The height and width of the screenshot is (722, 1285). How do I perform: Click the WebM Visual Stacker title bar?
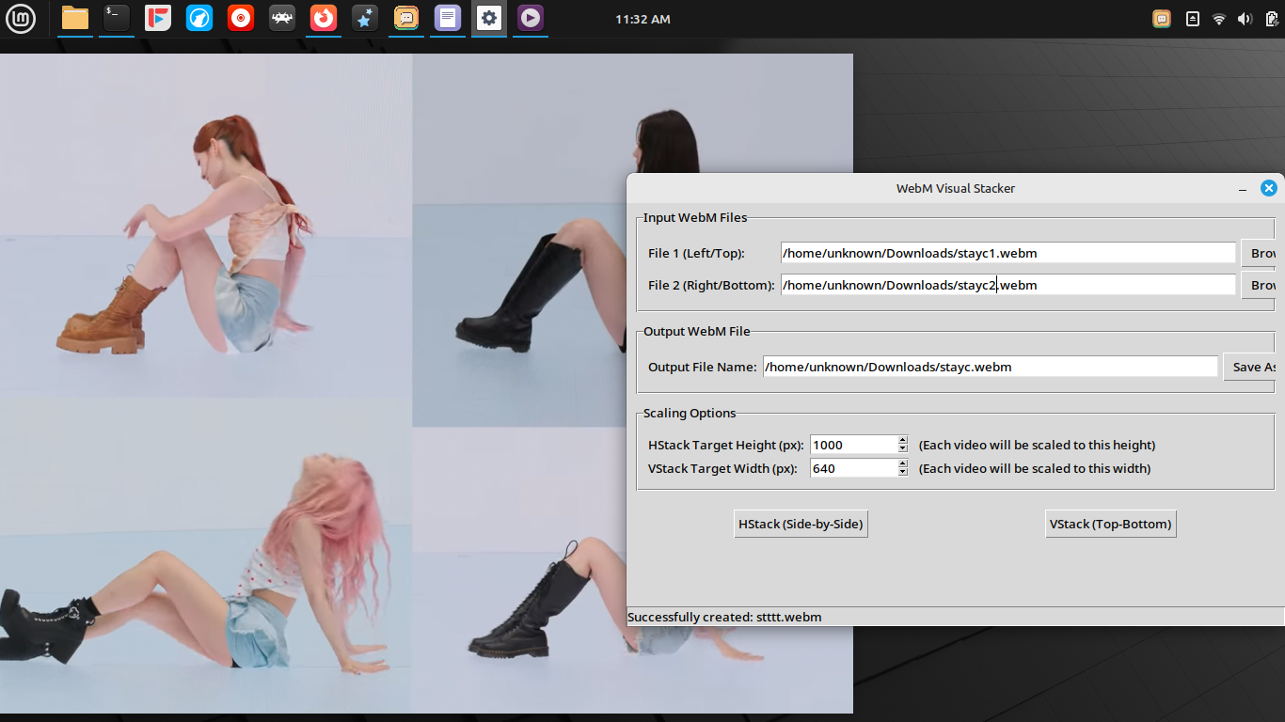tap(956, 188)
